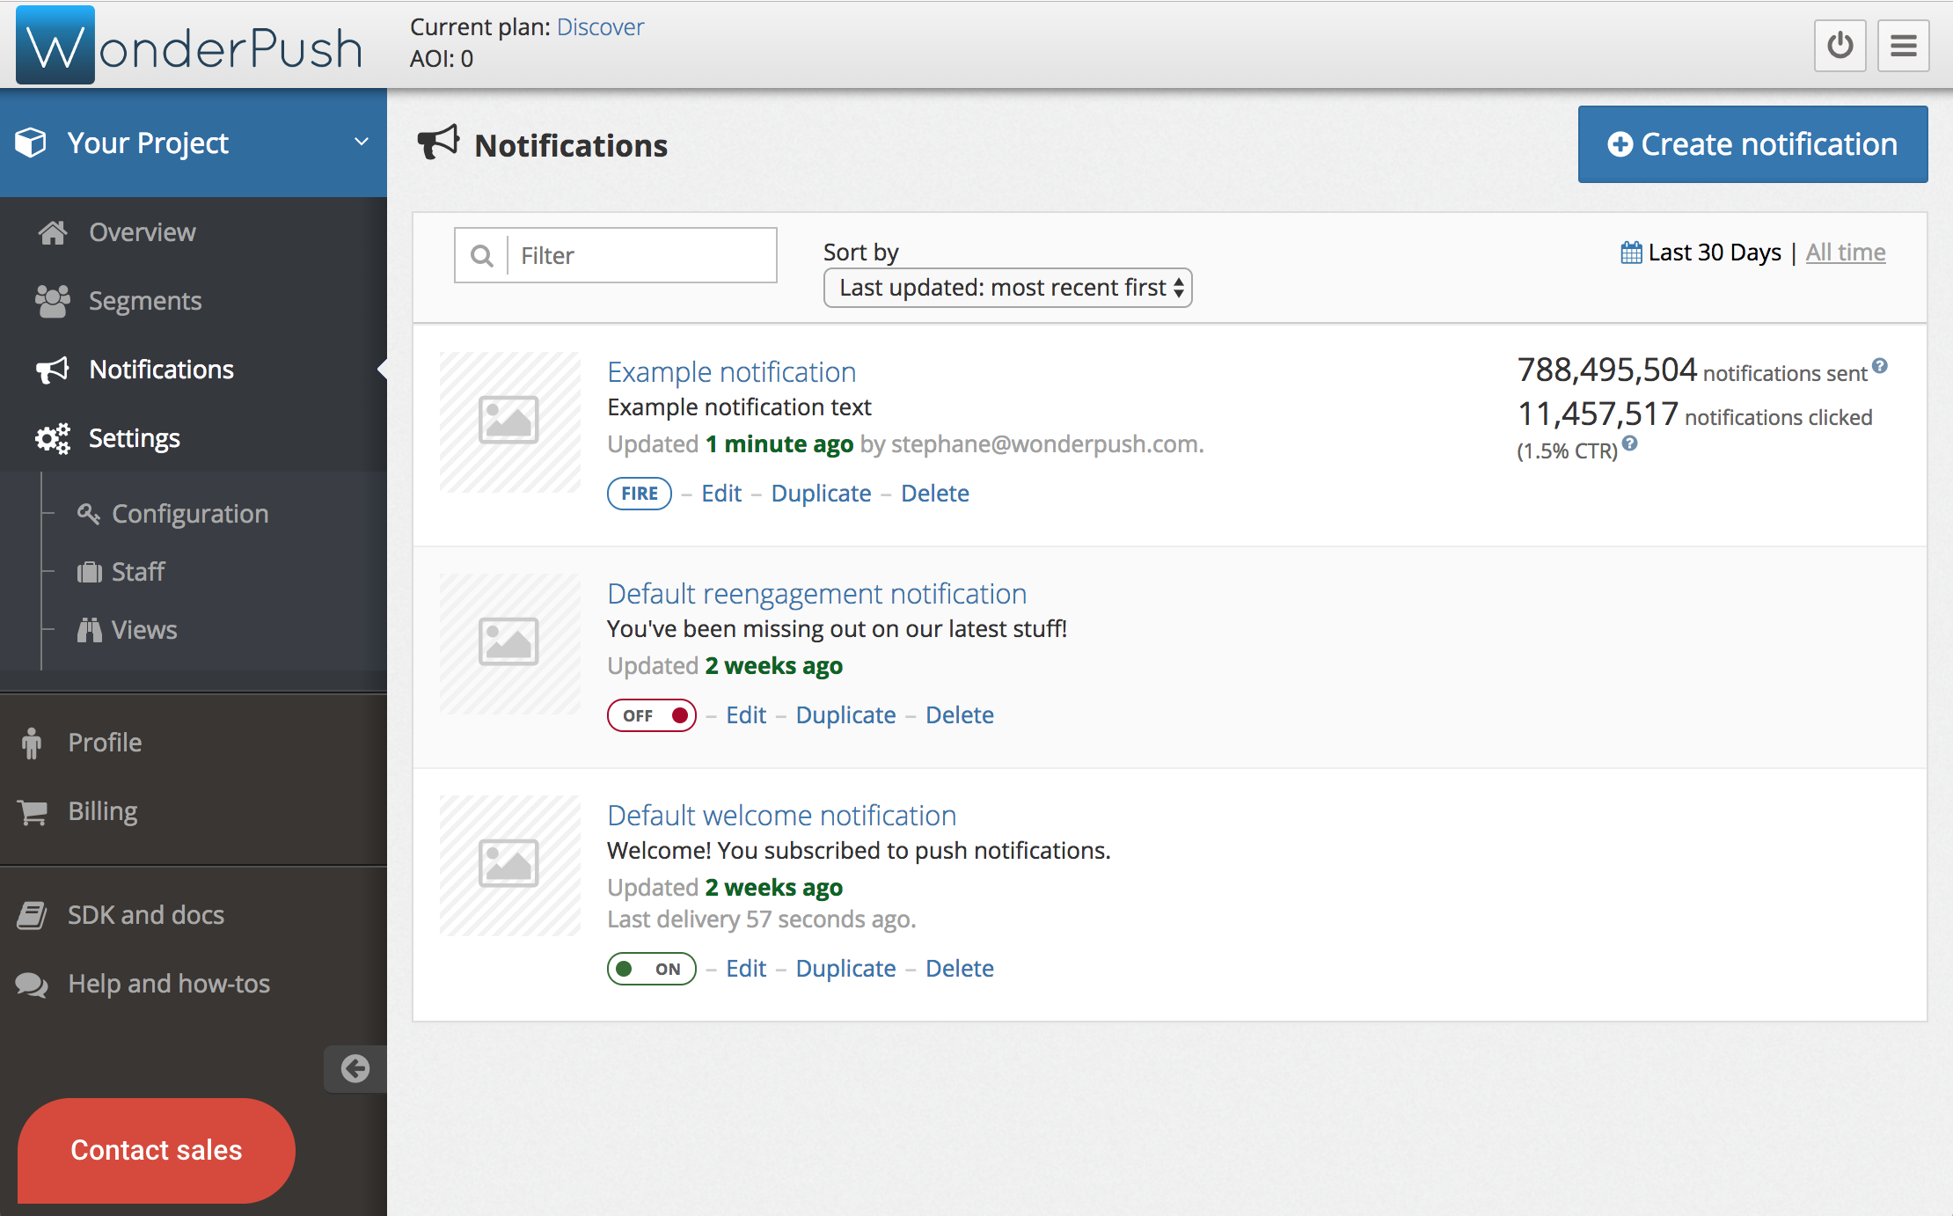The width and height of the screenshot is (1953, 1216).
Task: Open the hamburger menu icon
Action: [x=1903, y=45]
